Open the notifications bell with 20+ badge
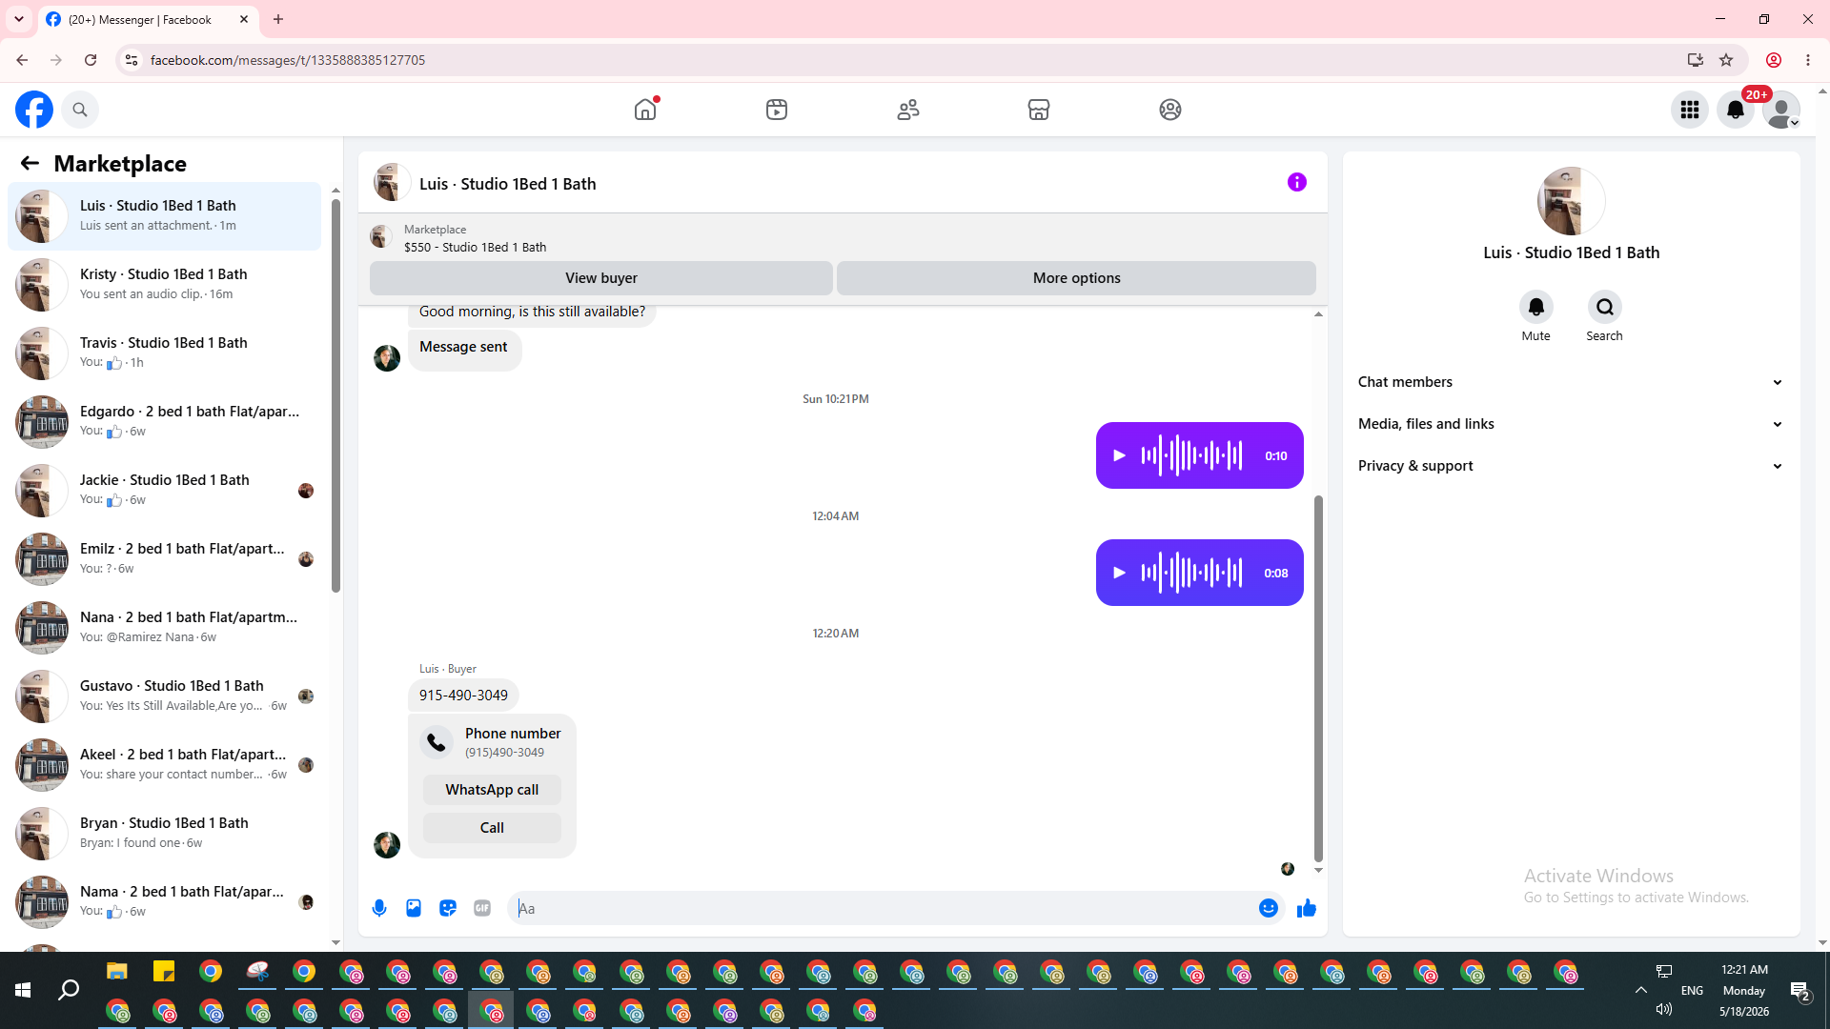1830x1029 pixels. coord(1736,110)
